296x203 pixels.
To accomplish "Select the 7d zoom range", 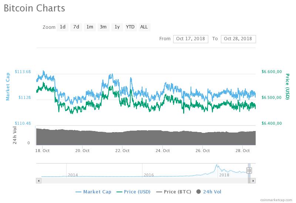I will (76, 27).
